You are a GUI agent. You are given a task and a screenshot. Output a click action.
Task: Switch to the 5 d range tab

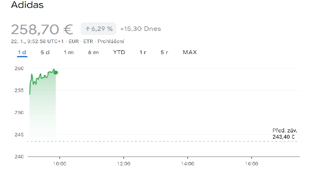[45, 53]
